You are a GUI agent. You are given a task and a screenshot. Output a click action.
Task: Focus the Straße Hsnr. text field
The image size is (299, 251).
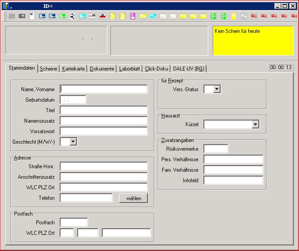103,166
